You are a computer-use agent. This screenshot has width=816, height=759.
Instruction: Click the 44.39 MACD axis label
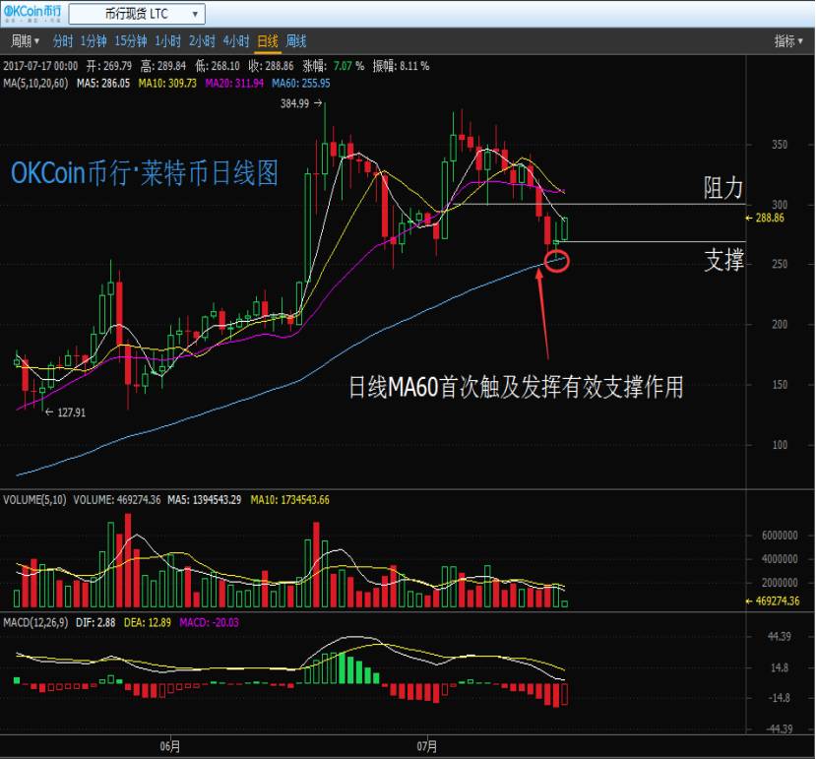(779, 637)
